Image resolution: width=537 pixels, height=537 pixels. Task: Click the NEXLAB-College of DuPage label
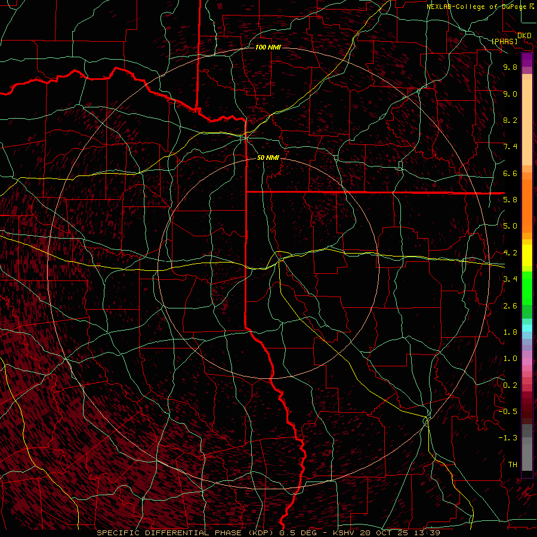(x=477, y=7)
